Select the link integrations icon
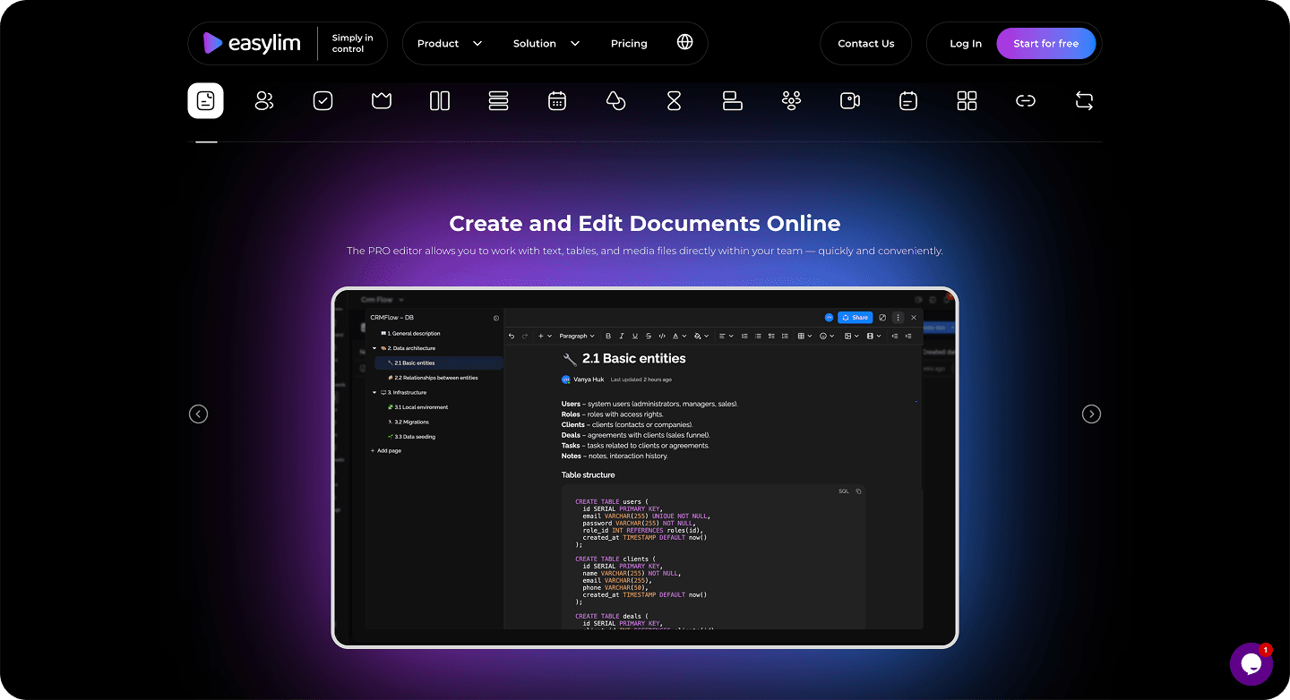The width and height of the screenshot is (1290, 700). (1026, 101)
